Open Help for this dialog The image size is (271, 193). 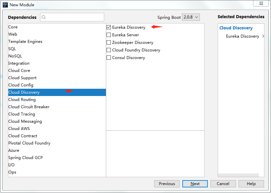[x=251, y=184]
